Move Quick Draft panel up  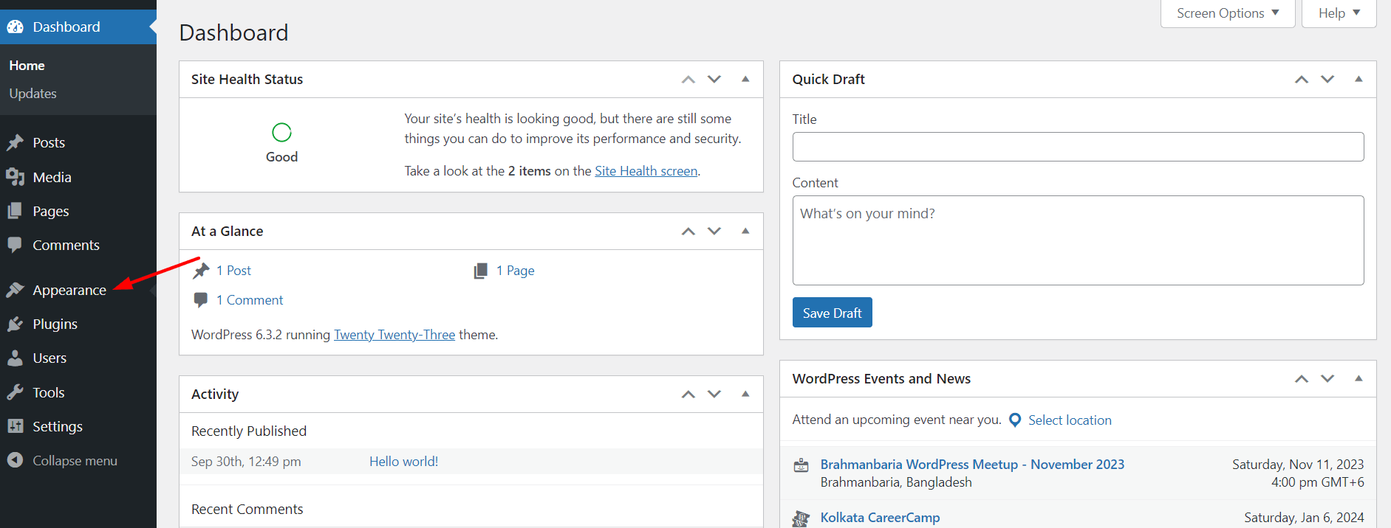coord(1302,79)
